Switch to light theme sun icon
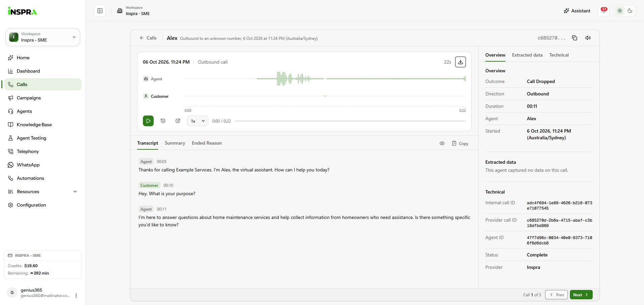The image size is (644, 305). coord(620,11)
